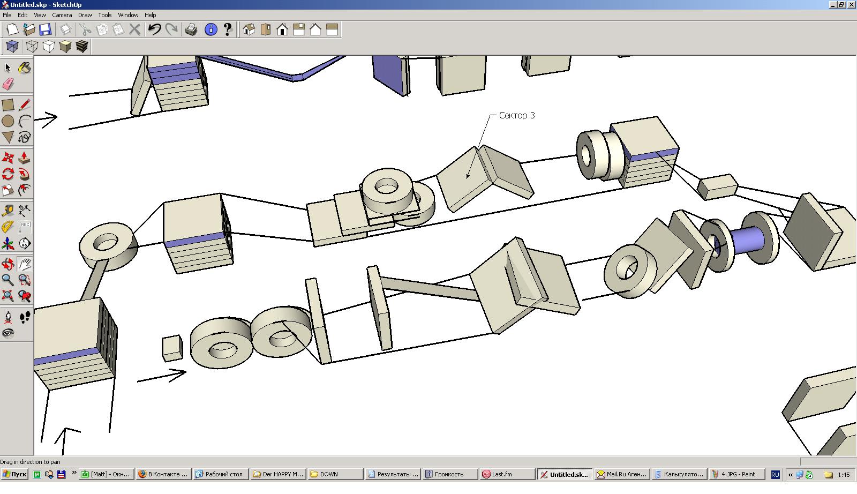
Task: Activate the Push/Pull tool
Action: point(24,158)
